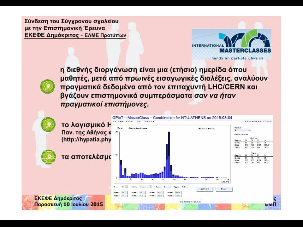This screenshot has width=303, height=227.
Task: Click the italic phrase 'πραγματικοί επιστήμονες.'
Action: [105, 104]
